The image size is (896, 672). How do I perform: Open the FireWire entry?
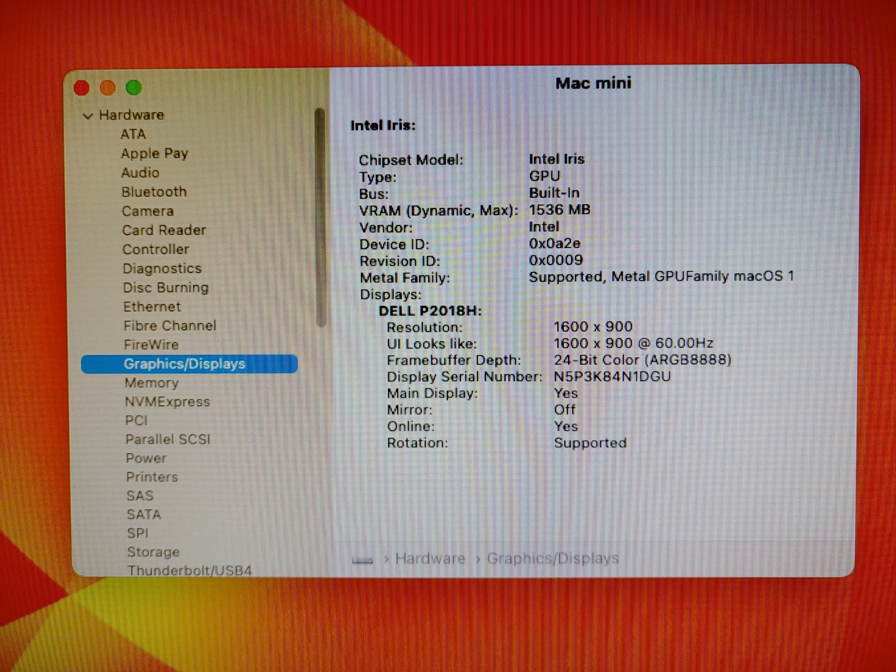151,345
